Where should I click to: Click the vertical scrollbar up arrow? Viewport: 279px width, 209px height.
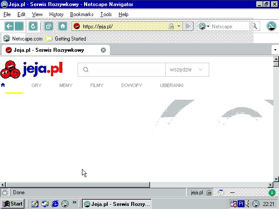[x=276, y=59]
